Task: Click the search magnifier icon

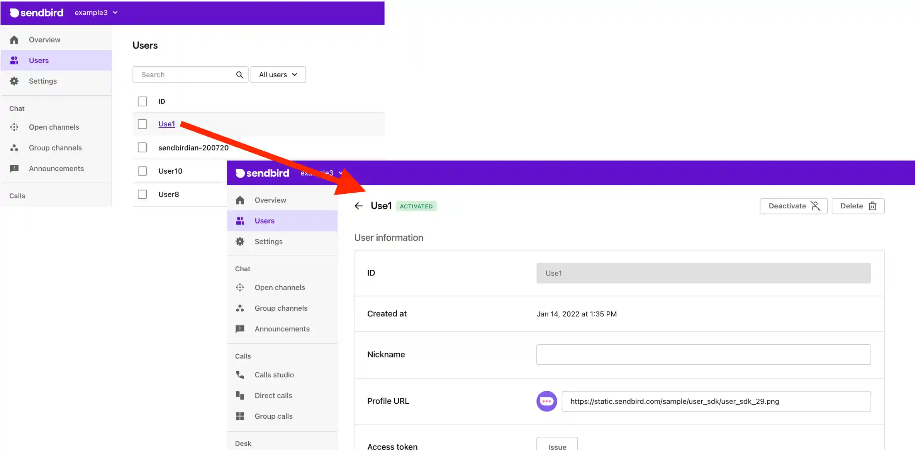Action: (239, 75)
